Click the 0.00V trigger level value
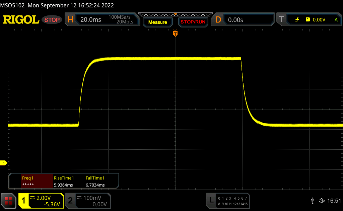Screen dimensions: 343x211 [319, 20]
